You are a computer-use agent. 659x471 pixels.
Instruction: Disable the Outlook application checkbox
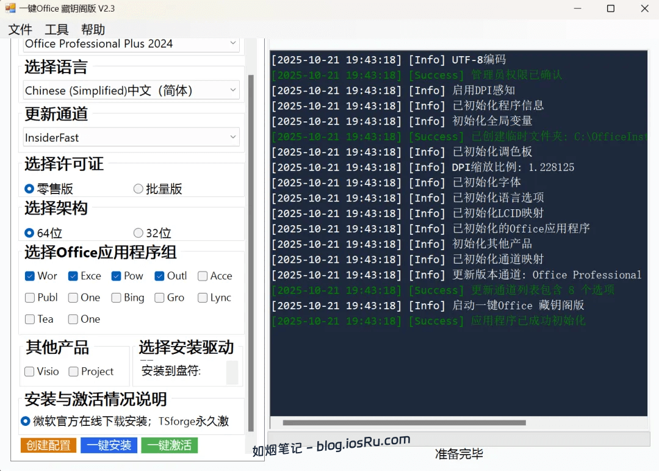[159, 276]
